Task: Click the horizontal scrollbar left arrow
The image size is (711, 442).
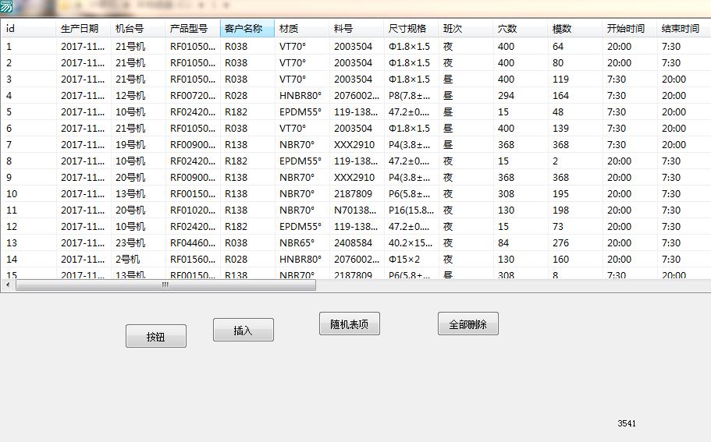Action: tap(8, 285)
